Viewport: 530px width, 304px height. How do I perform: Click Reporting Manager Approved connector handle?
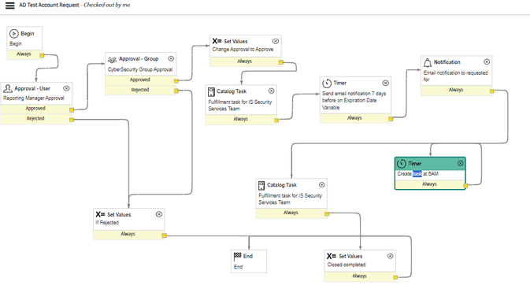pyautogui.click(x=72, y=110)
